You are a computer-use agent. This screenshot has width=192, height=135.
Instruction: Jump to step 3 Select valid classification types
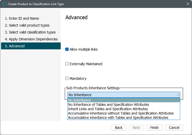(x=31, y=32)
